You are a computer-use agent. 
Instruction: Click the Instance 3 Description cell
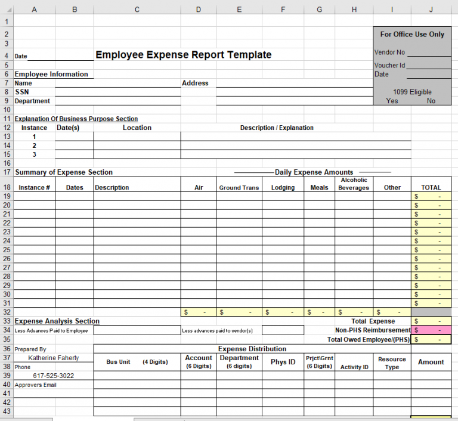(x=296, y=154)
